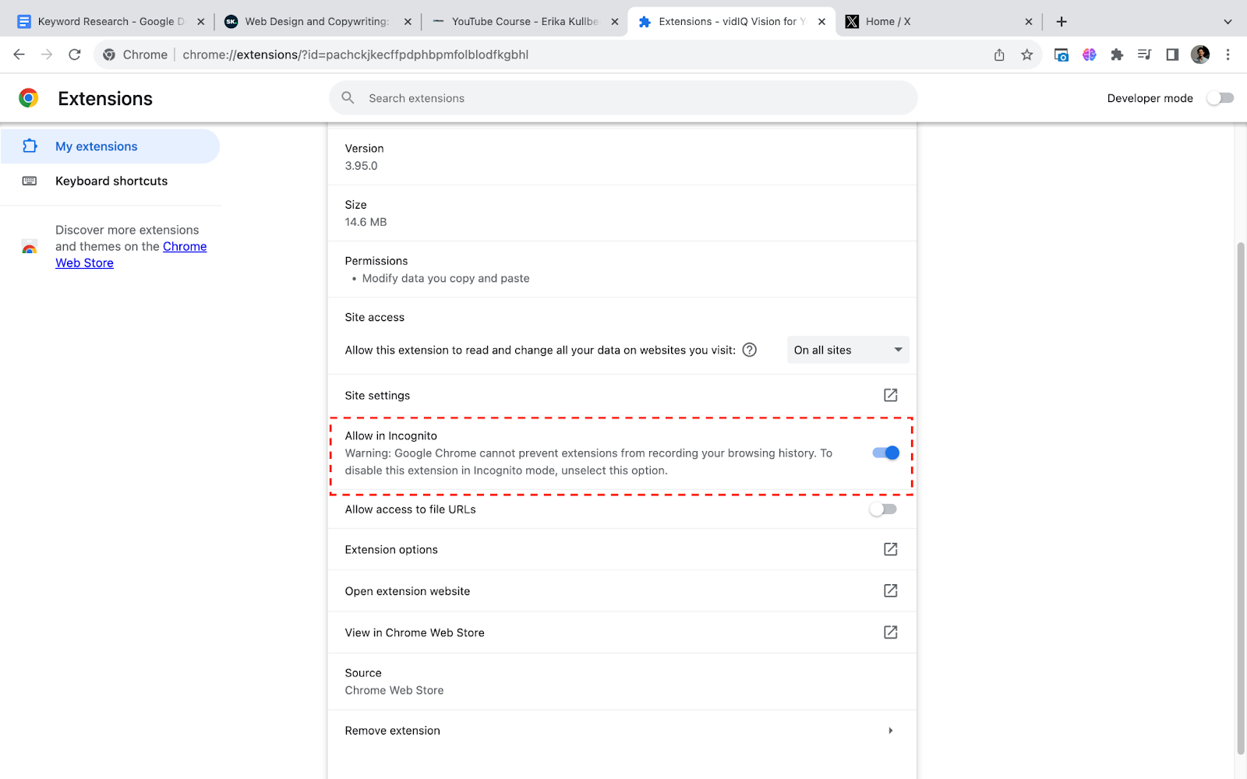Click the magnifier icon in Search extensions
Viewport: 1247px width, 779px height.
(348, 98)
